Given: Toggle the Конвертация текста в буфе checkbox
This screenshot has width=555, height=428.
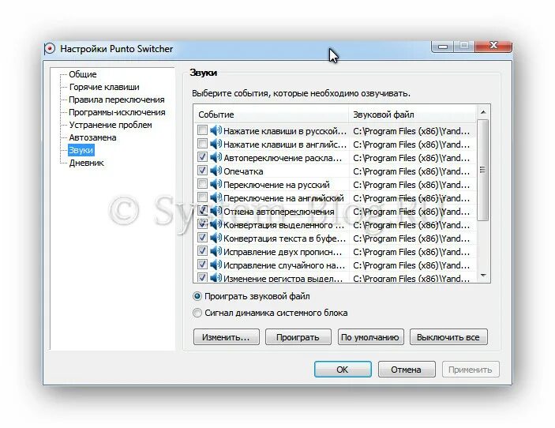Looking at the screenshot, I should point(202,238).
